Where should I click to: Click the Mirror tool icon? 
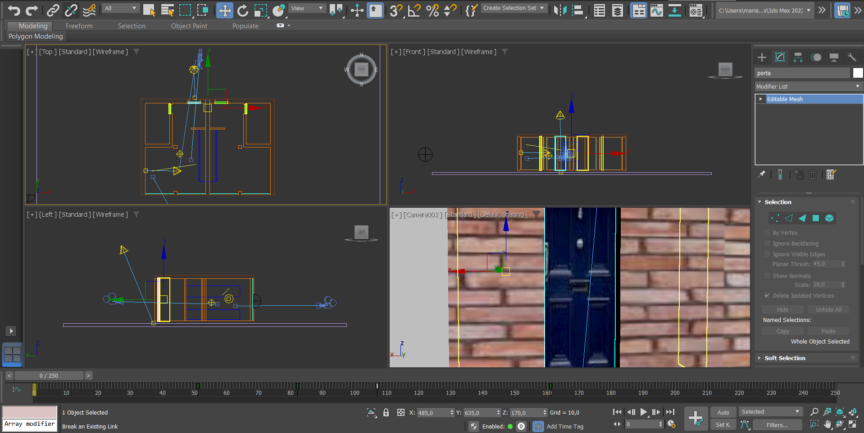560,10
